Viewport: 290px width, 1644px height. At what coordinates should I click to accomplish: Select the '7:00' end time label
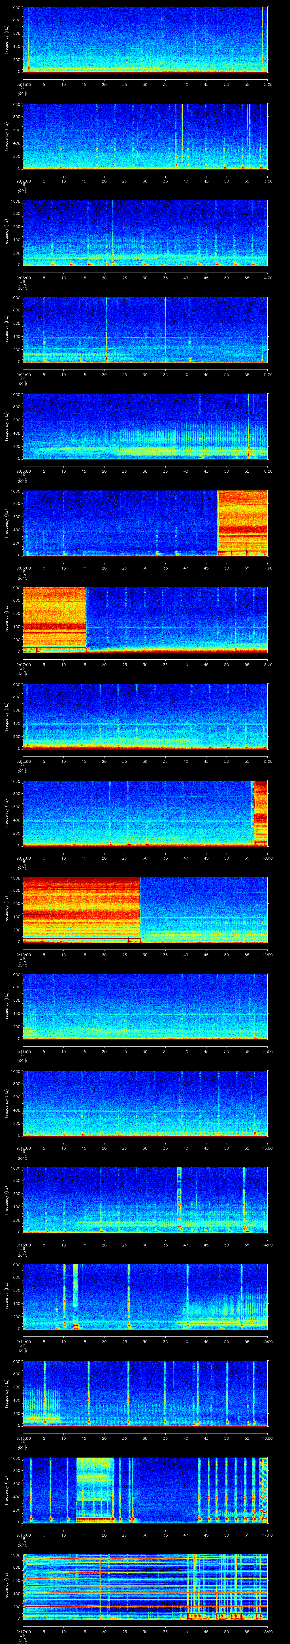click(268, 568)
